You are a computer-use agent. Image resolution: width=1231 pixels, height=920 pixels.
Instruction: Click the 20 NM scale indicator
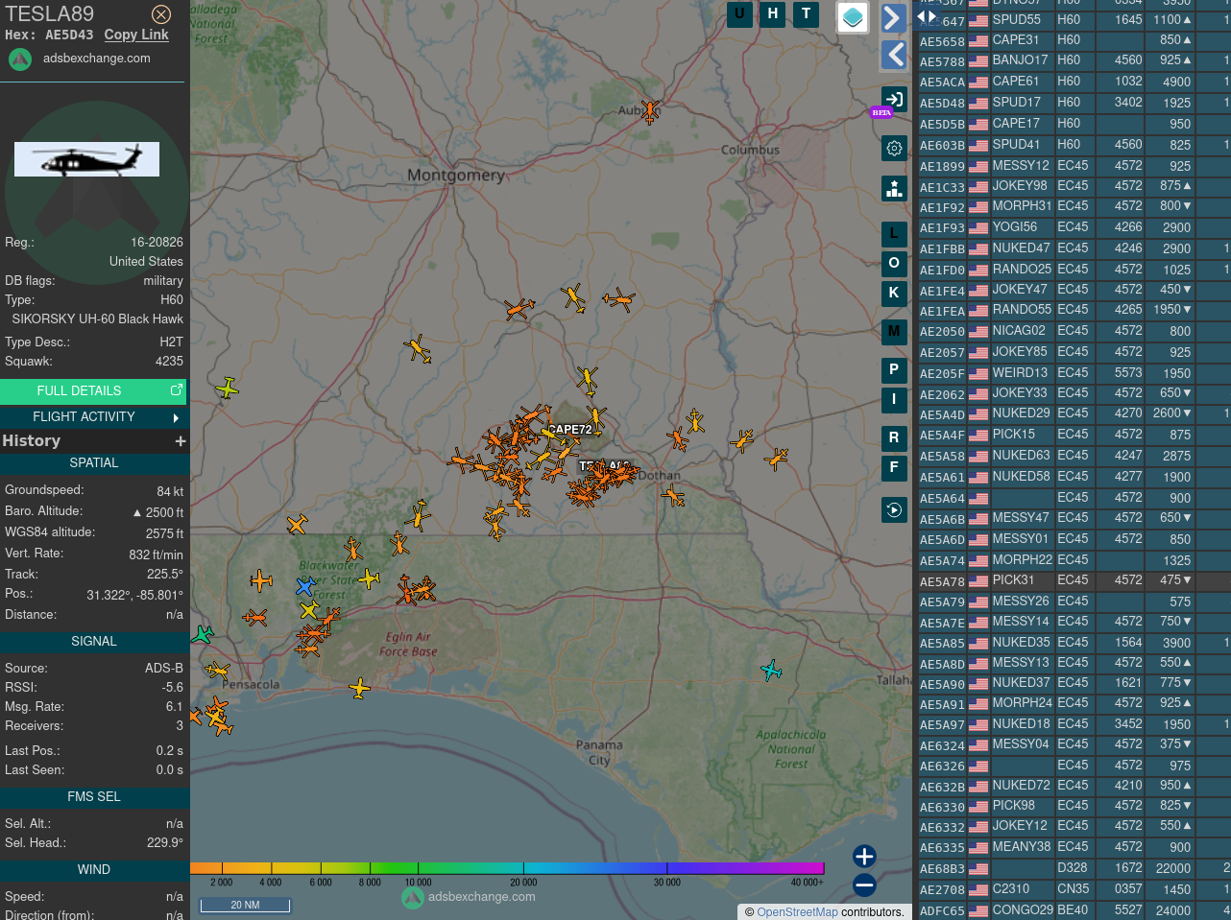coord(245,905)
